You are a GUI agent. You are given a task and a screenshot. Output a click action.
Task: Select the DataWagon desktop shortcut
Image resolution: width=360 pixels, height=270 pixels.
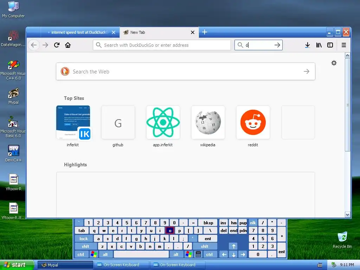coord(13,39)
